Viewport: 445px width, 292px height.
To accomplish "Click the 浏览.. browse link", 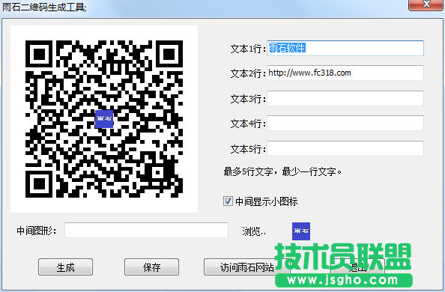I will (x=254, y=231).
